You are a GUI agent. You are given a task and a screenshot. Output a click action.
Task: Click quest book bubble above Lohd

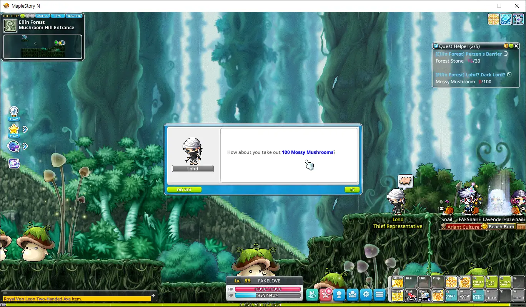405,181
